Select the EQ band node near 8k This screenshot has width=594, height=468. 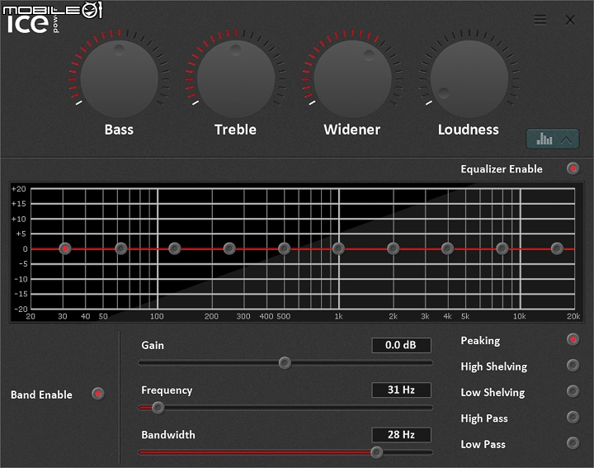502,248
